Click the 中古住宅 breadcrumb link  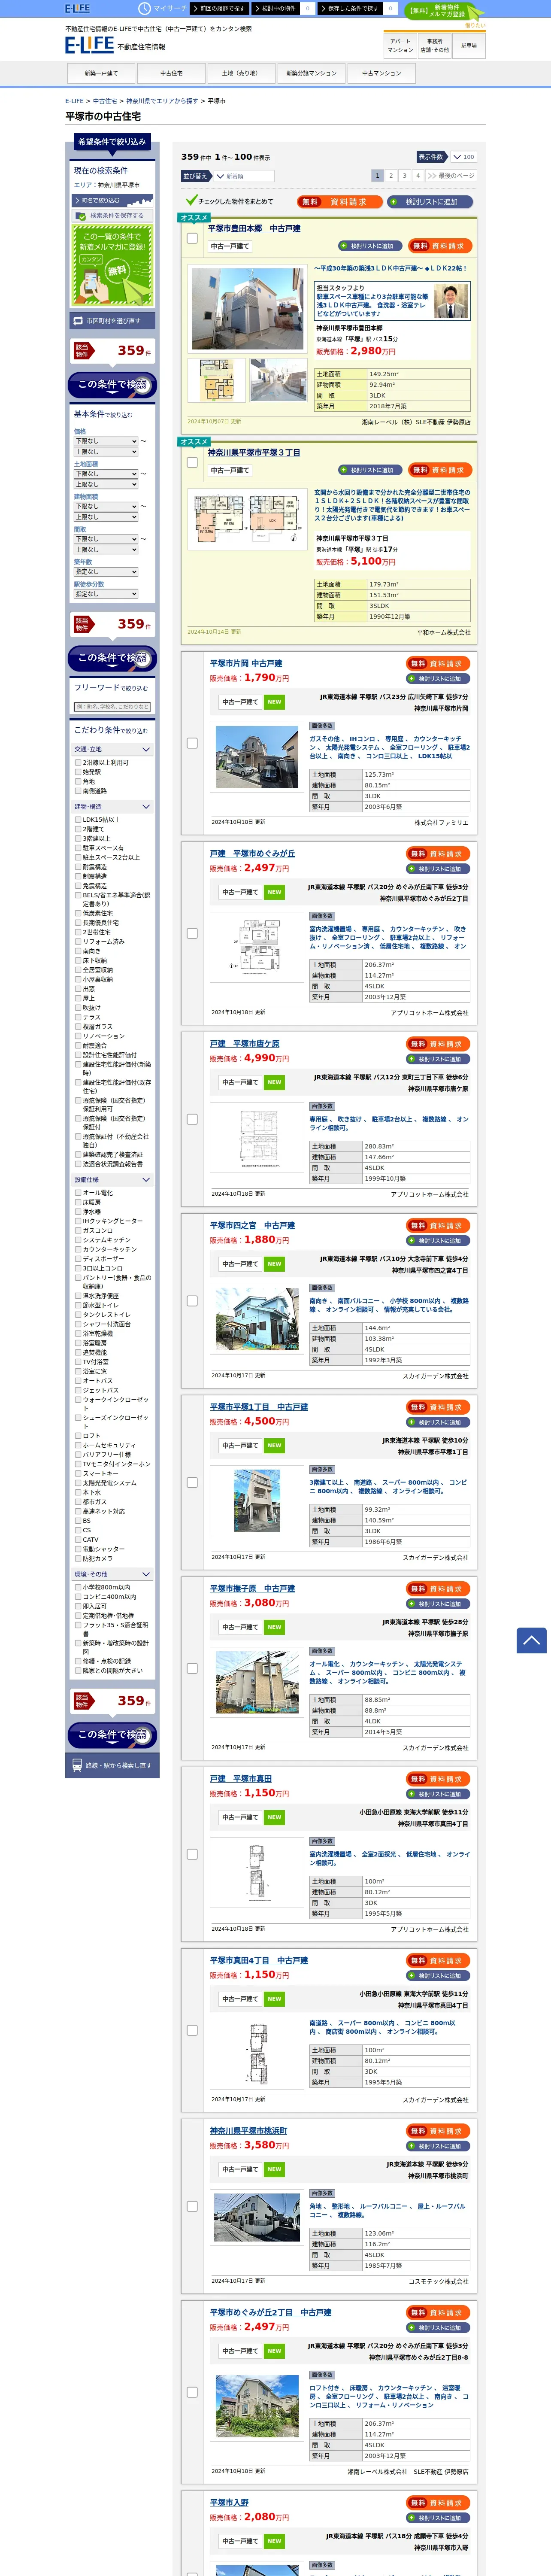(105, 101)
